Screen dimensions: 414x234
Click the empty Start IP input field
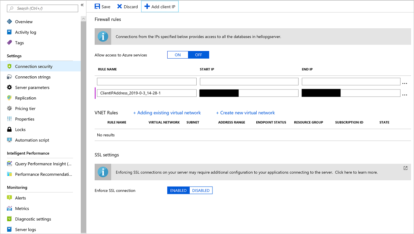click(249, 82)
